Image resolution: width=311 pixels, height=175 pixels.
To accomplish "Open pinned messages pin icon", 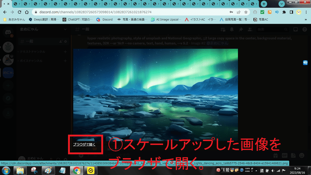I will (x=241, y=30).
